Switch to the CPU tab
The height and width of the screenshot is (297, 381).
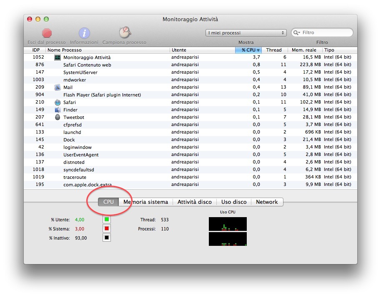point(108,202)
